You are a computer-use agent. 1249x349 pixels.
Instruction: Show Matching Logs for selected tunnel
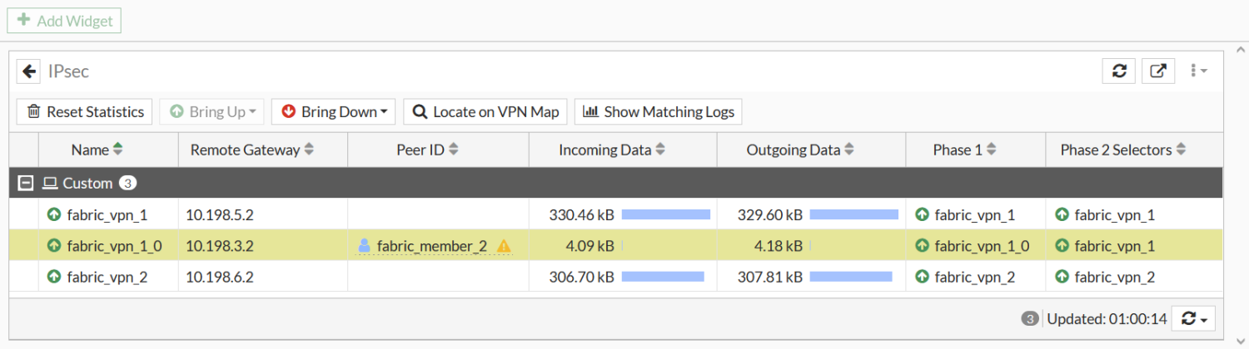tap(658, 111)
